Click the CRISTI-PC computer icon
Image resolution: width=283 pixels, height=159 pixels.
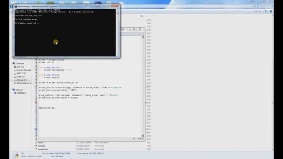click(15, 93)
